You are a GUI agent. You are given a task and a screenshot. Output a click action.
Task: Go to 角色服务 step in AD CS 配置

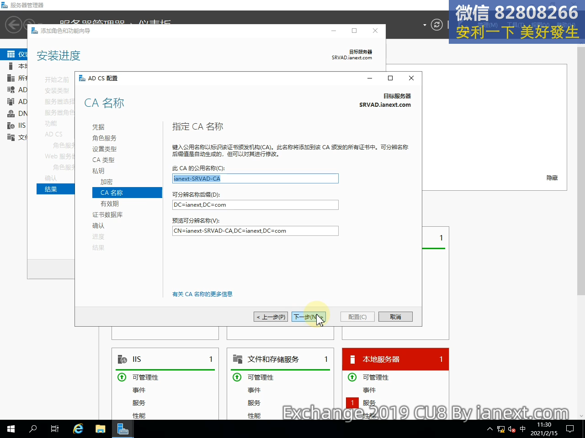[104, 138]
